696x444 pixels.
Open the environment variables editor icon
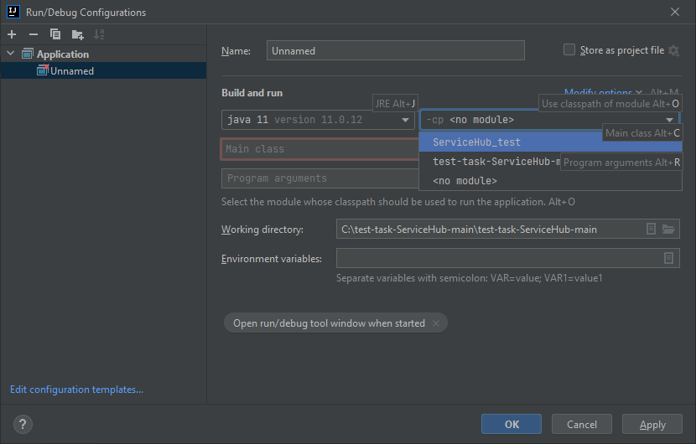[x=668, y=258]
